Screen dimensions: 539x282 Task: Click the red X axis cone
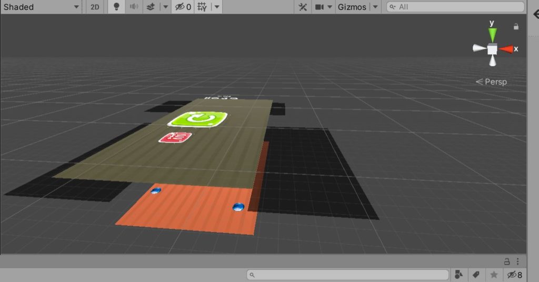(506, 49)
